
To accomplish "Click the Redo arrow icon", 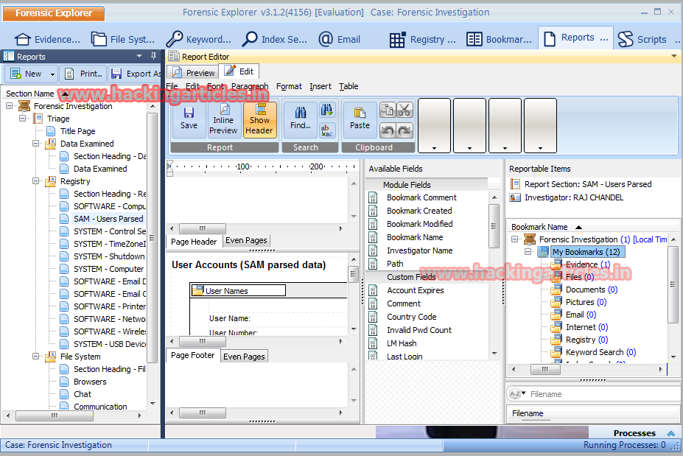I will coord(404,130).
